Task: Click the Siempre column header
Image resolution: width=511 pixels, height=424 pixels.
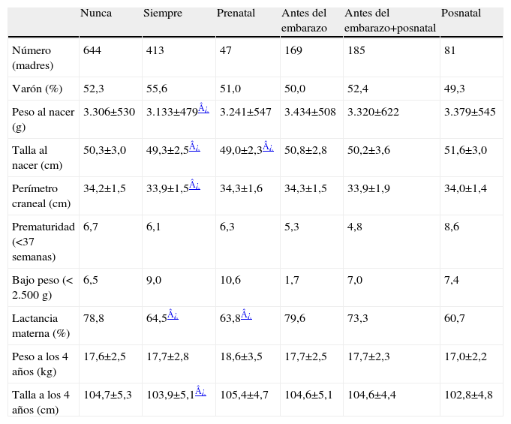Action: point(163,14)
